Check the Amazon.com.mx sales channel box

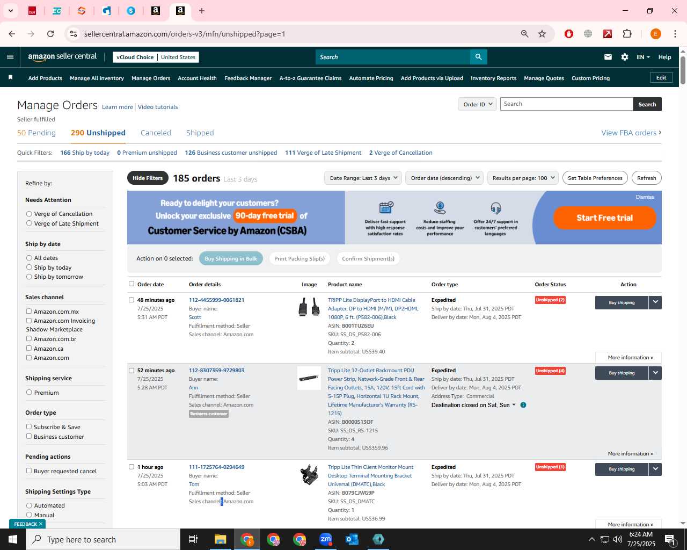pos(29,311)
